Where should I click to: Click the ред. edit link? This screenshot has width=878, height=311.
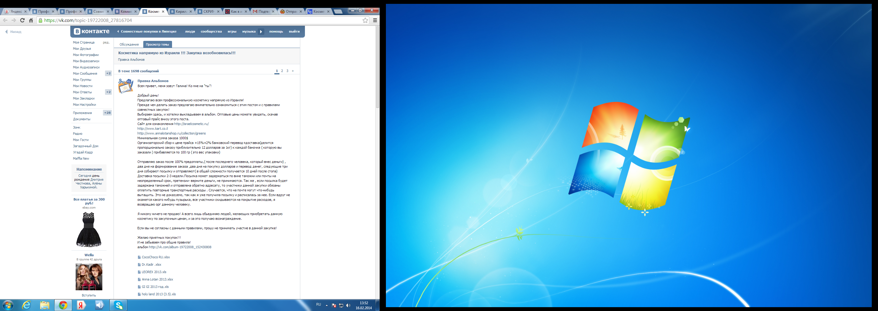106,43
